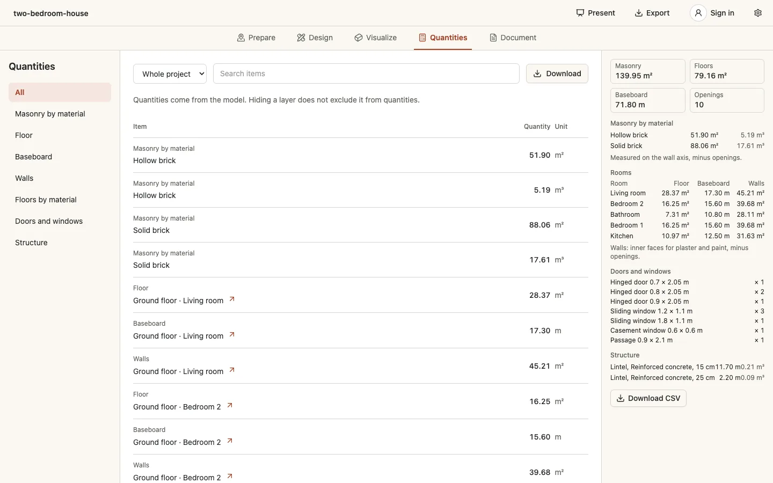Select Baseboard category in sidebar
Screen dimensions: 773x483
click(60, 157)
